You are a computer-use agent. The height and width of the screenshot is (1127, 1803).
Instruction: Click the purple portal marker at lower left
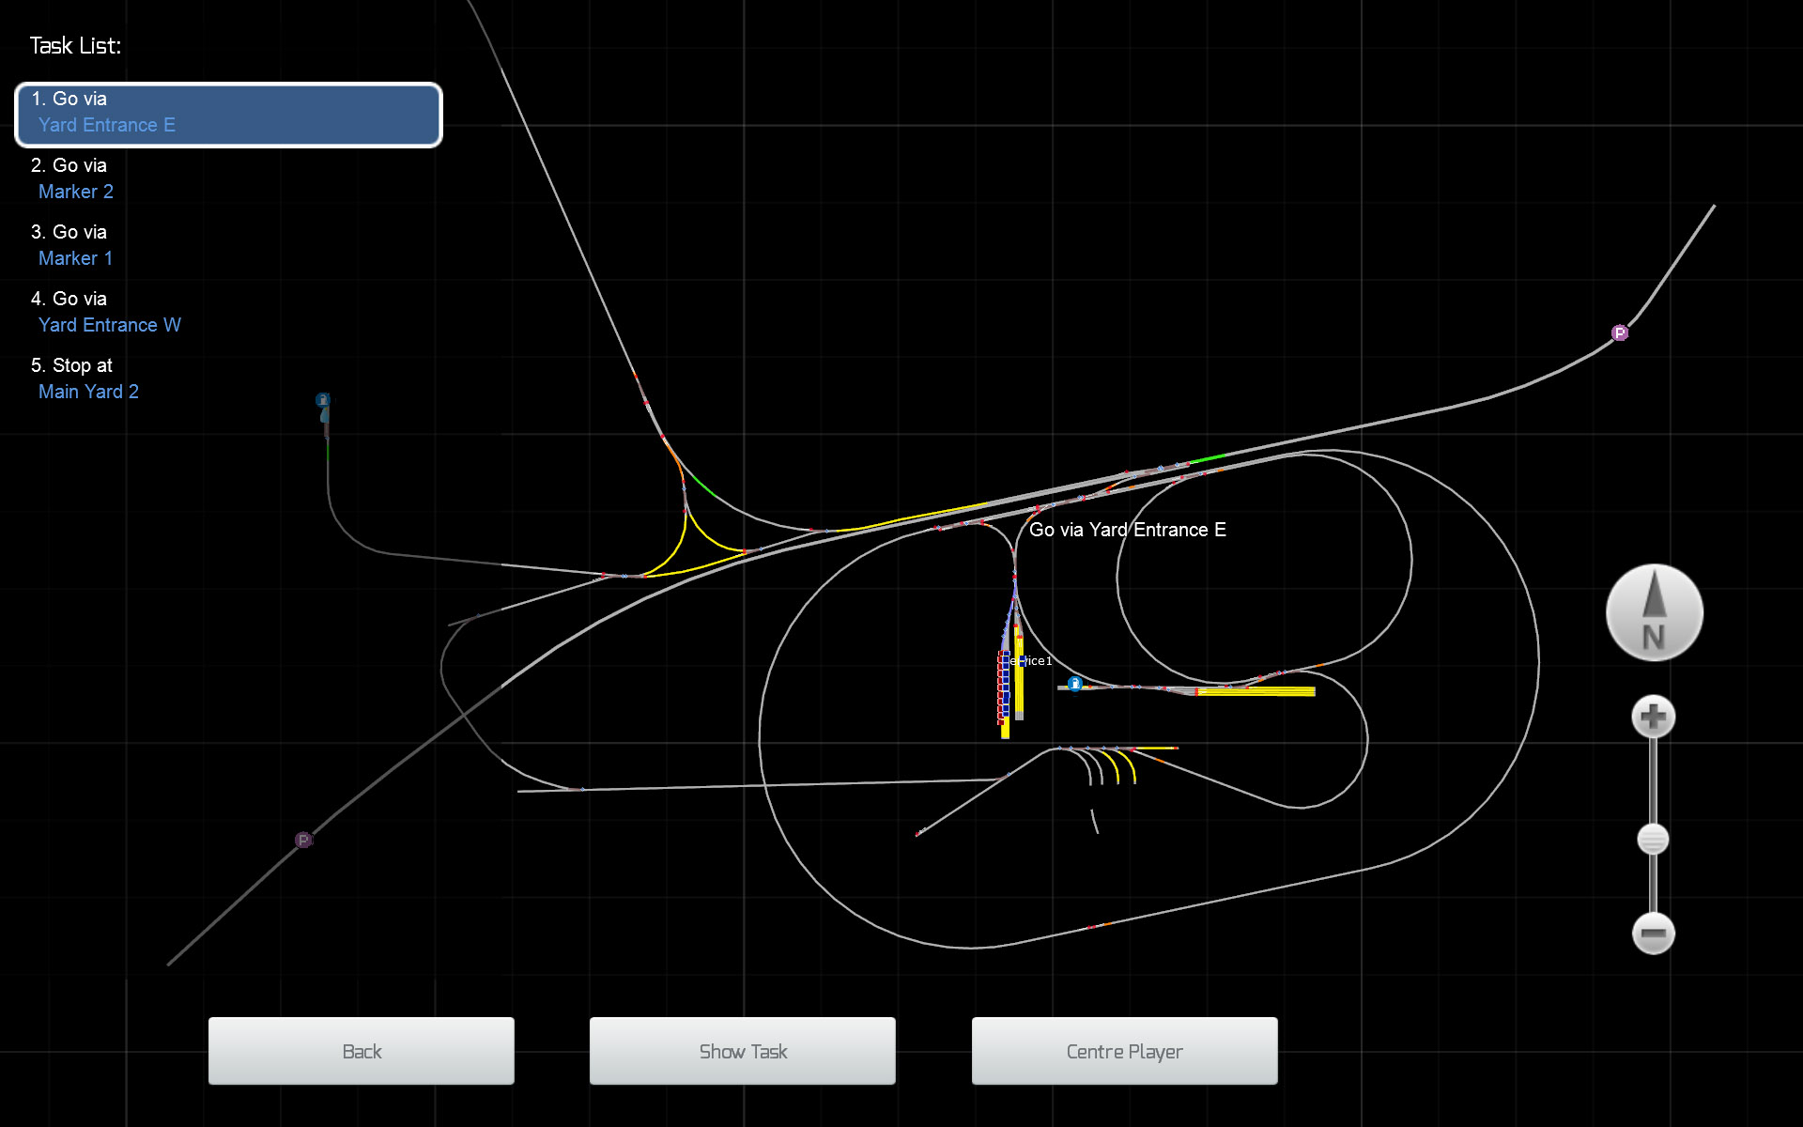[x=303, y=840]
